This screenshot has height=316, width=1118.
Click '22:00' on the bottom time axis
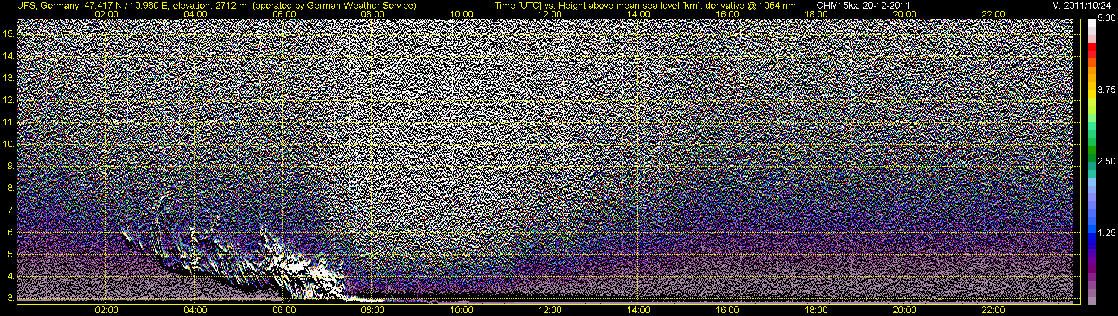pos(993,310)
